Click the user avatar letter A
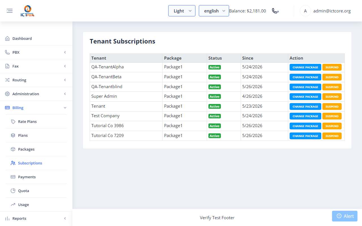This screenshot has width=362, height=226. [305, 11]
